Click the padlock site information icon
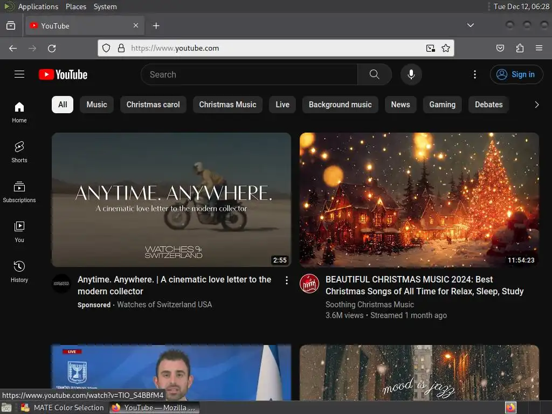This screenshot has height=414, width=552. pos(121,48)
